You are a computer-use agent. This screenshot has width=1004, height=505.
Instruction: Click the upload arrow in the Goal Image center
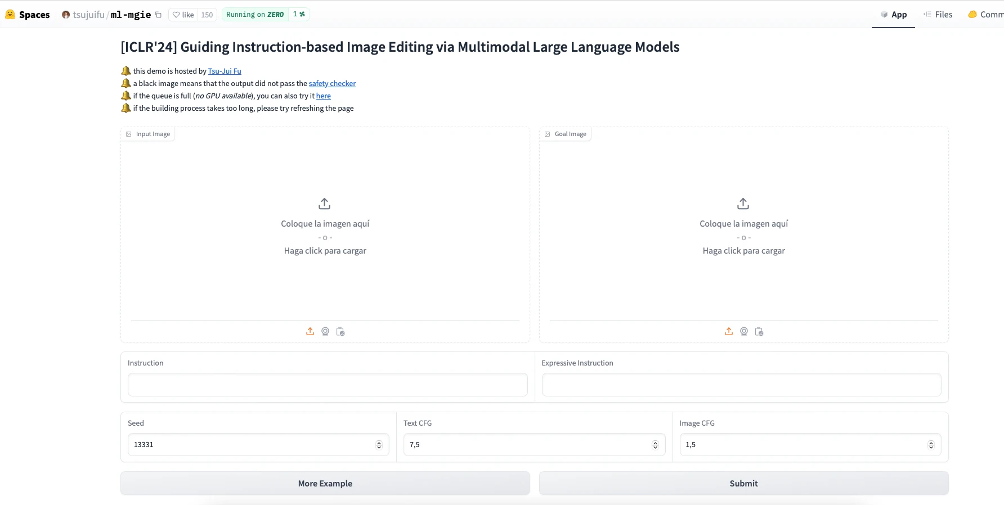(x=743, y=204)
